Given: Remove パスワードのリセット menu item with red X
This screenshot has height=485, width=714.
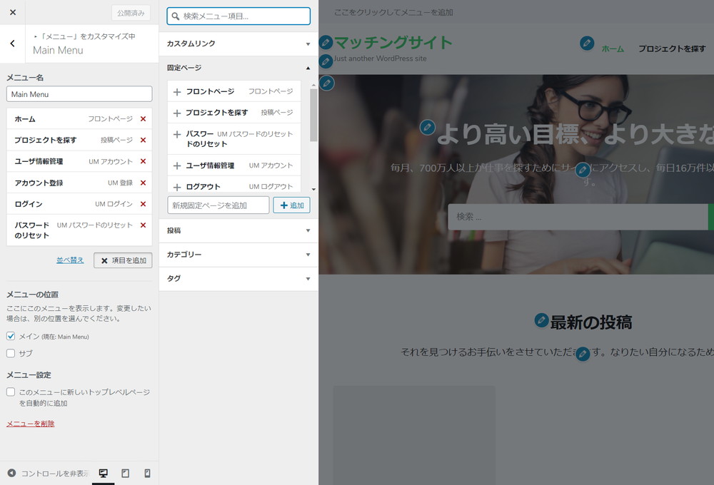Looking at the screenshot, I should tap(143, 225).
